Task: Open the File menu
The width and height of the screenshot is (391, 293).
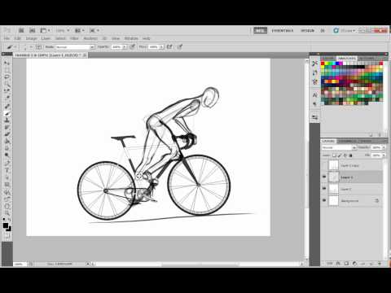Action: 7,38
